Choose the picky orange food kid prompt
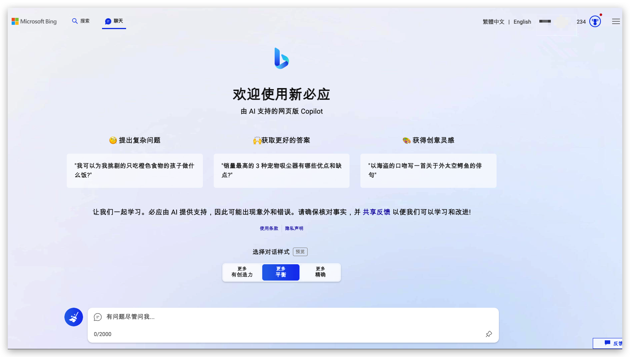 pyautogui.click(x=135, y=171)
